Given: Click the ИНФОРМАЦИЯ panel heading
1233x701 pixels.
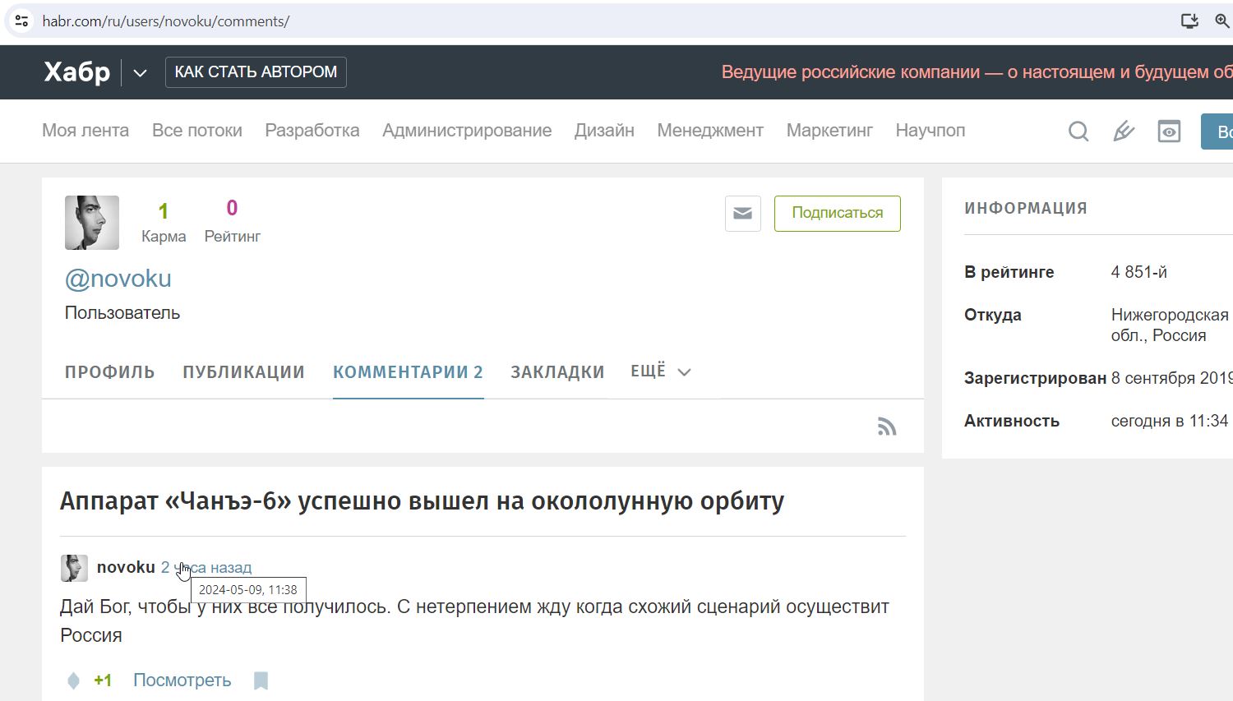Looking at the screenshot, I should 1026,209.
